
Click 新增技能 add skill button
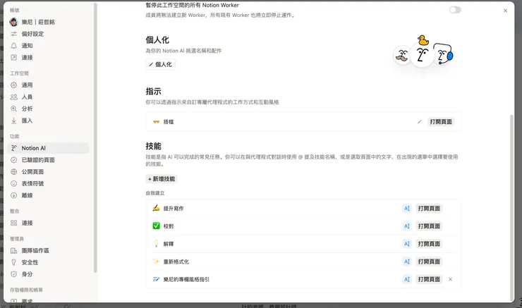tap(162, 179)
